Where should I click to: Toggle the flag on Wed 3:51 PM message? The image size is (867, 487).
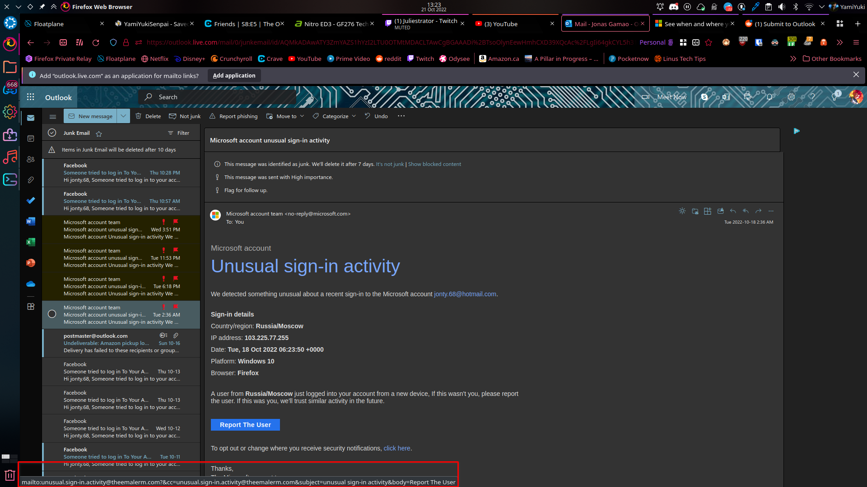(176, 221)
